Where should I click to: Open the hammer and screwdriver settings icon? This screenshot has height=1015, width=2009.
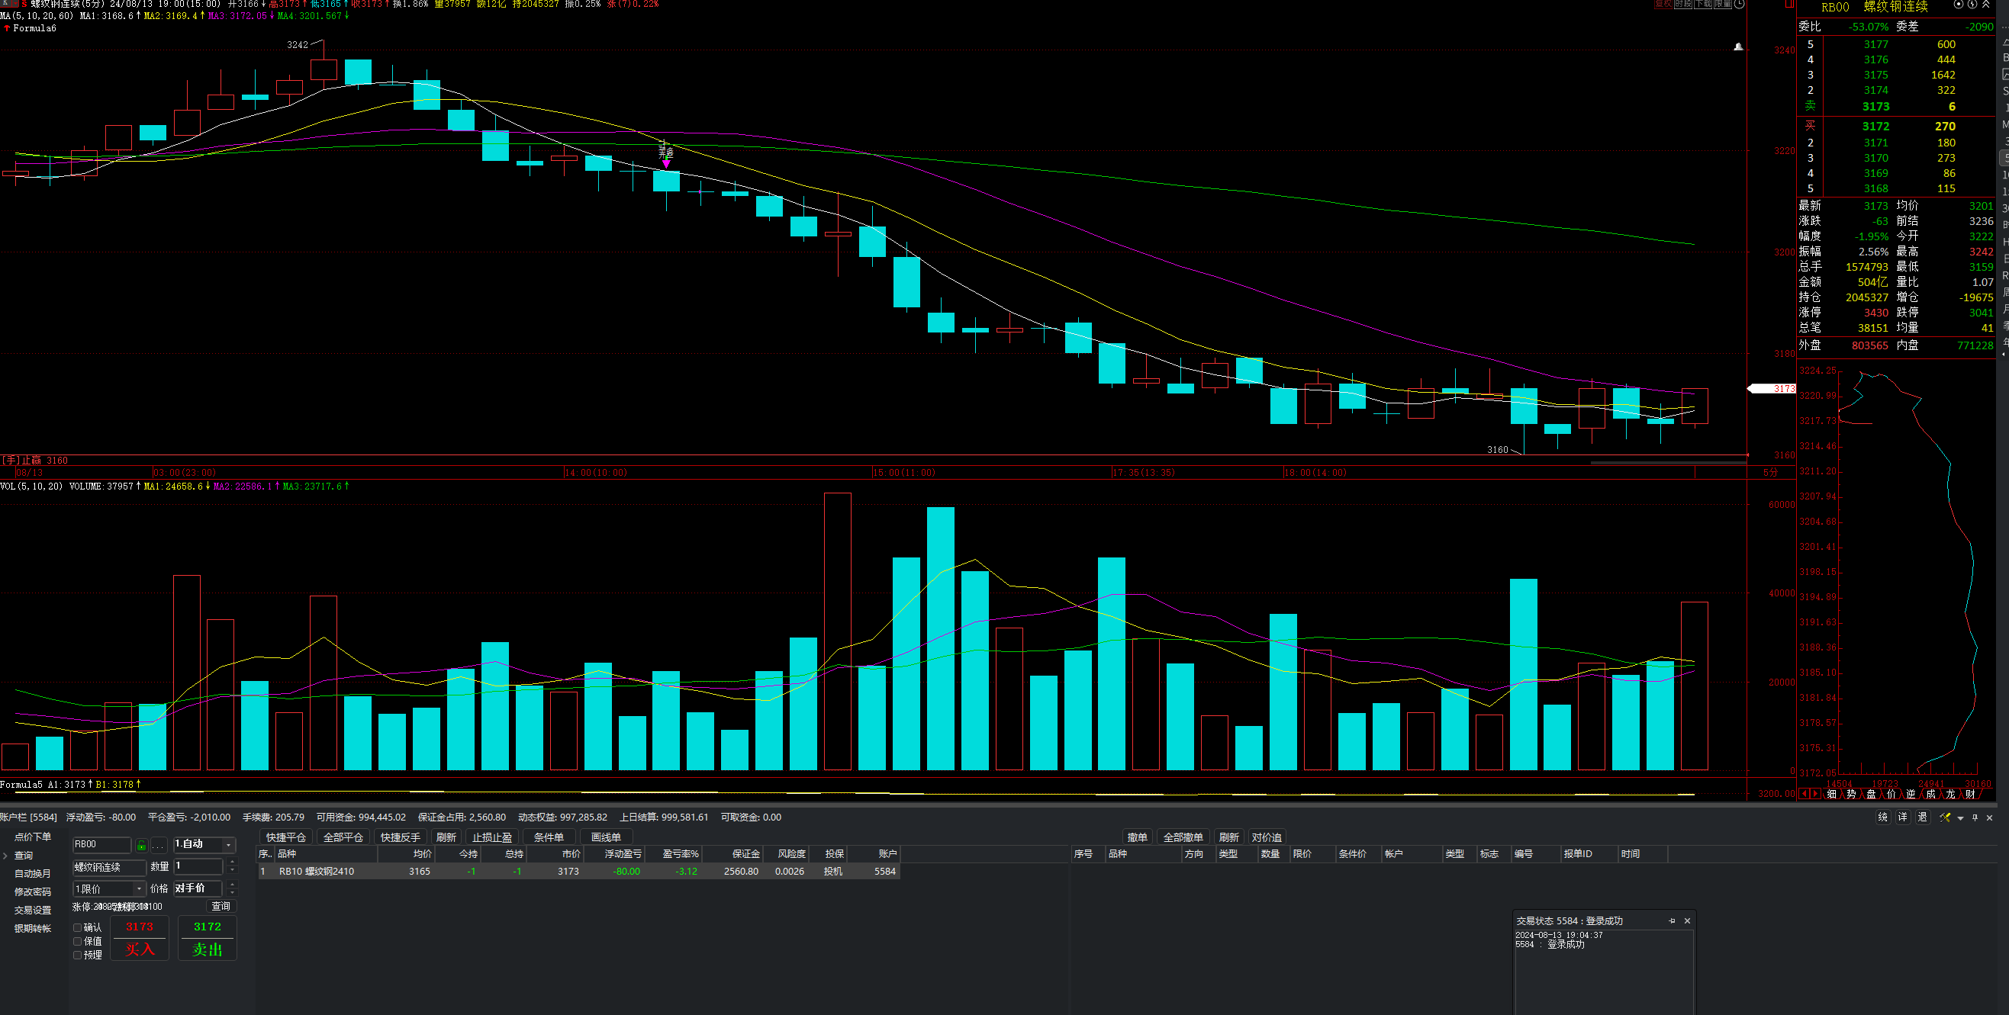coord(1945,817)
